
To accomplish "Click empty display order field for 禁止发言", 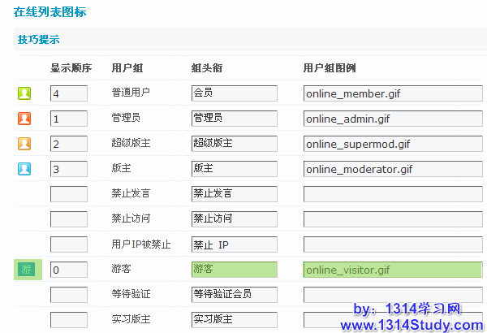I will pos(68,195).
